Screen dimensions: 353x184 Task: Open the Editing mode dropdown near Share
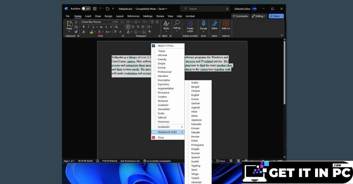pos(259,16)
